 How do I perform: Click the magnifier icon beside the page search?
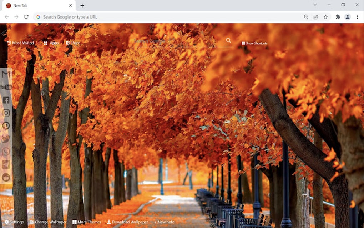(229, 40)
